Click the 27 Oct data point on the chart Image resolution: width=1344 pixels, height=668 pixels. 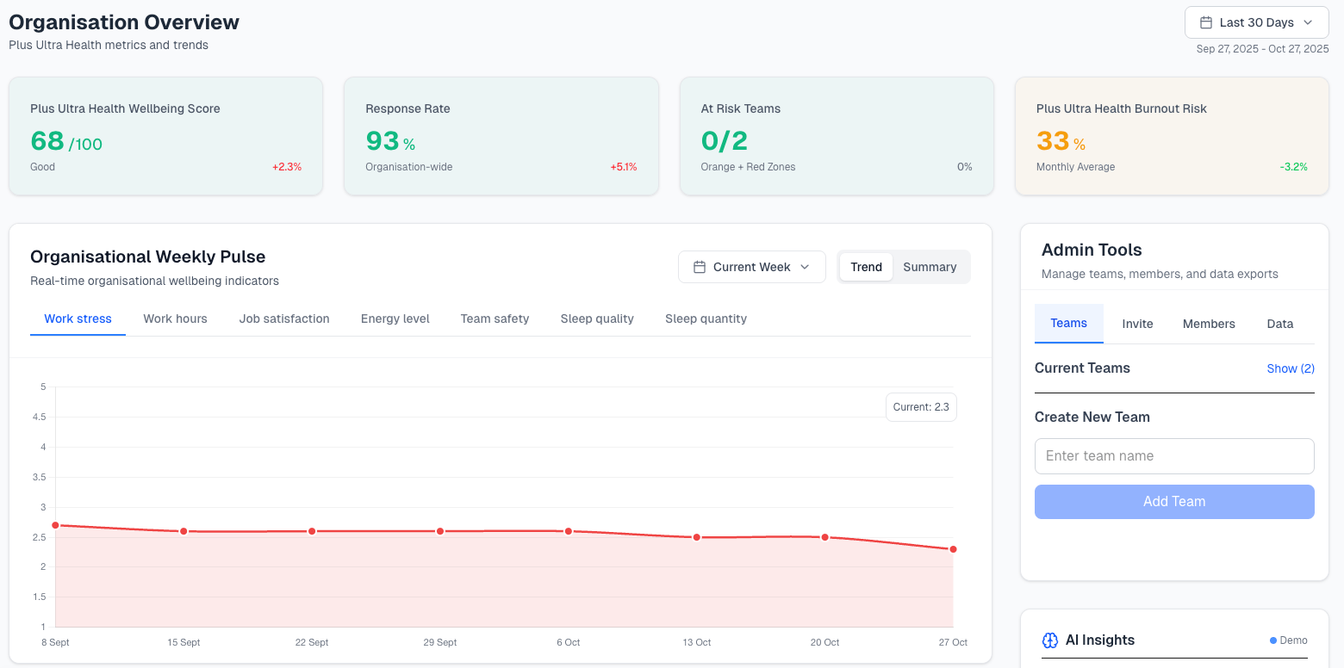[953, 548]
